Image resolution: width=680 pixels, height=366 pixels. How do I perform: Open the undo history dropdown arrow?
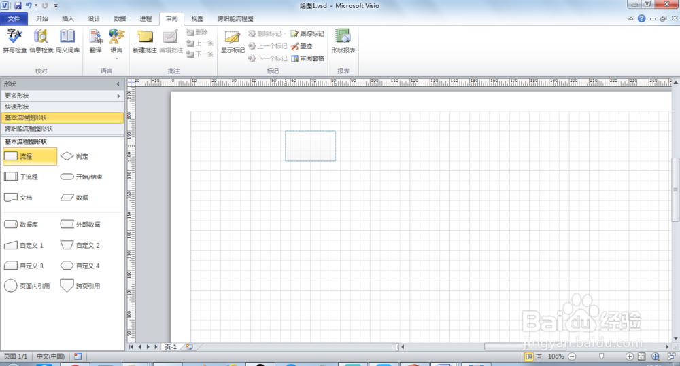(x=36, y=5)
